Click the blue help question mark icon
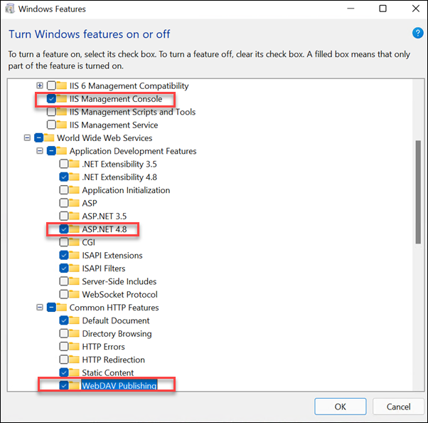 tap(417, 33)
